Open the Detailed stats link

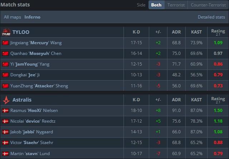(211, 17)
